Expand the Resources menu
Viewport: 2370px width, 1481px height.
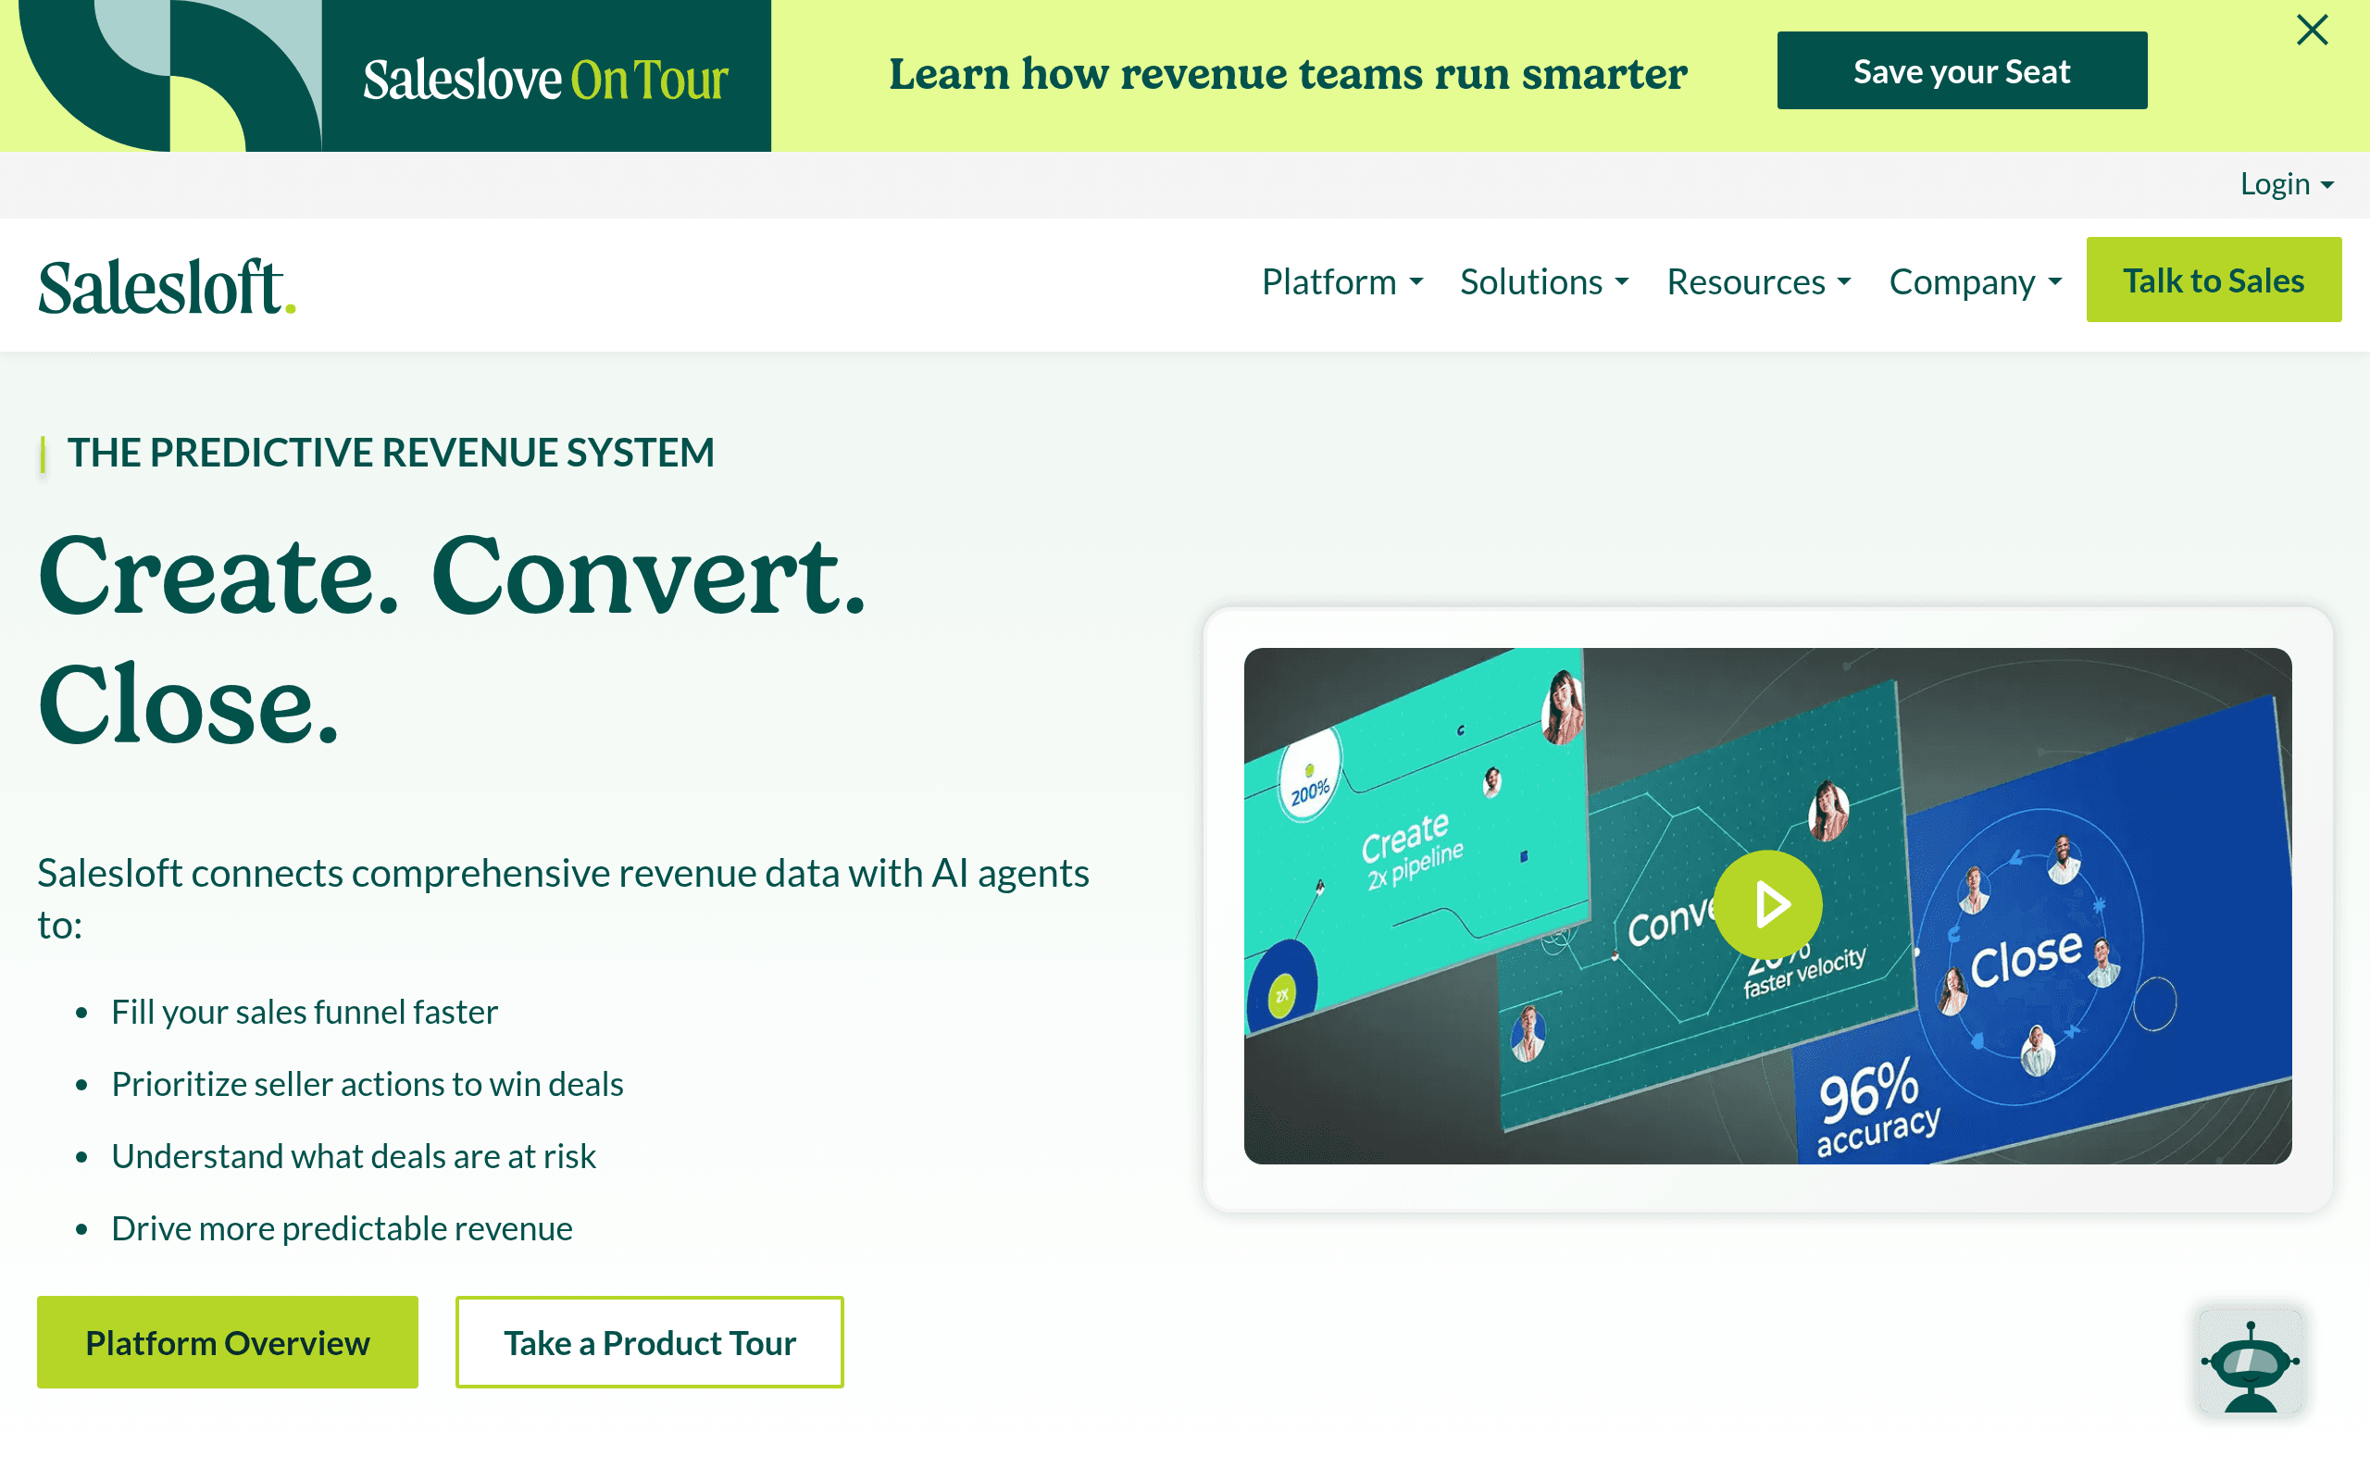click(1759, 282)
